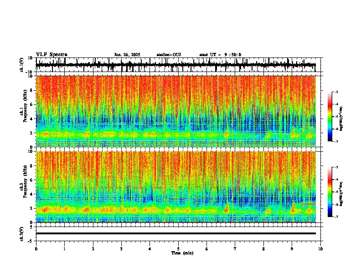Viewport: 361px width, 279px height.
Task: Click the time axis tick label '5'
Action: click(x=178, y=249)
